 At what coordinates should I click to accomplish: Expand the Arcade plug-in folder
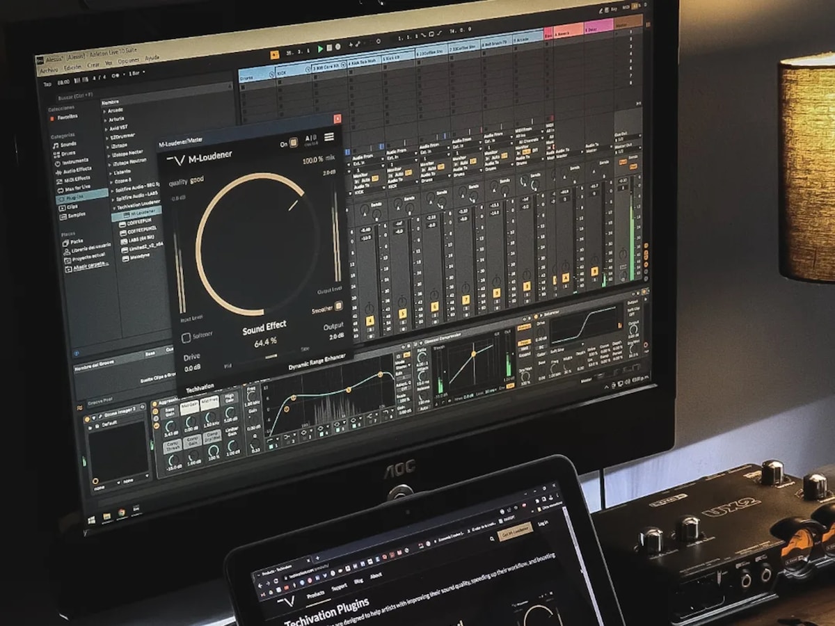point(104,111)
